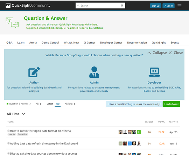Screen dimensions: 189x155
Task: Click into the Search input field
Action: pos(100,6)
